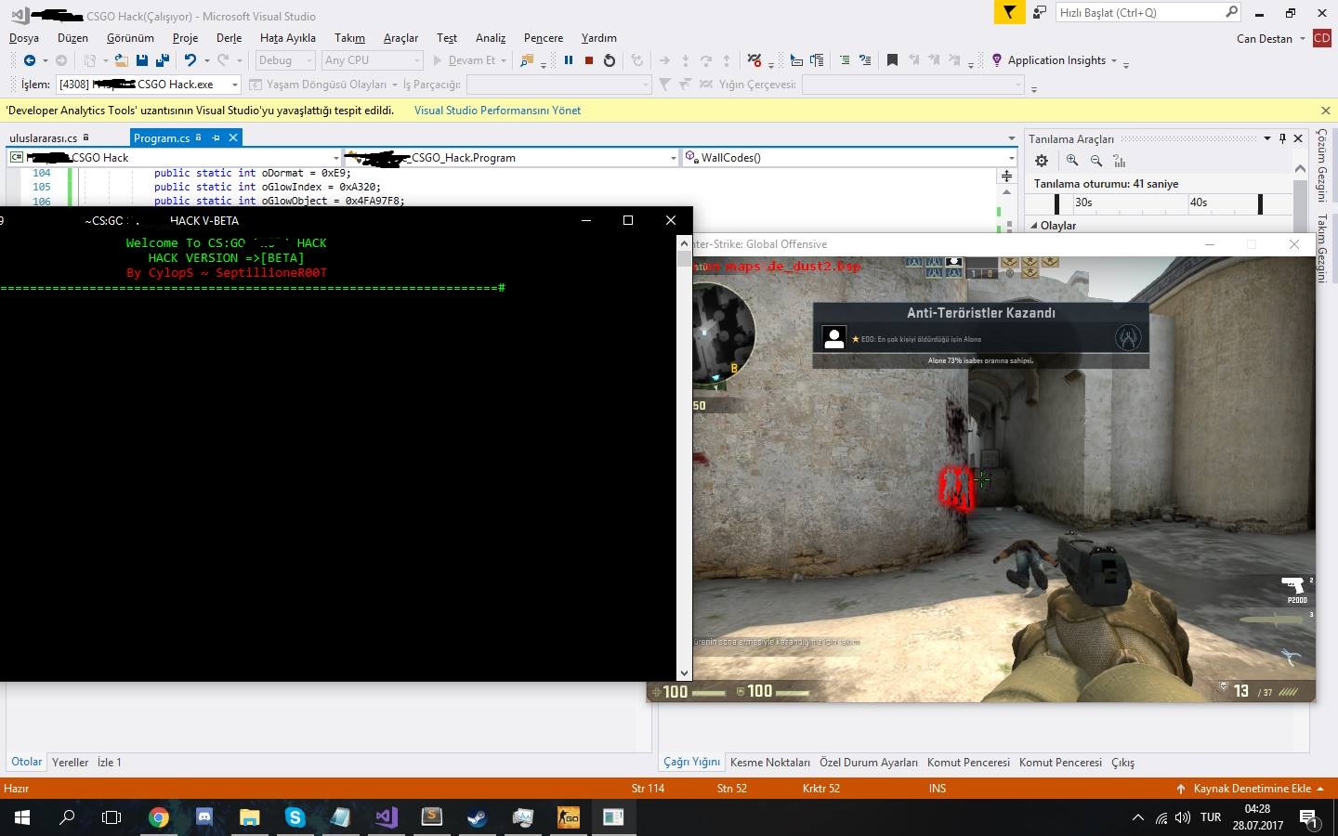Zoom out on the diagnostic timeline
1338x836 pixels.
point(1096,161)
